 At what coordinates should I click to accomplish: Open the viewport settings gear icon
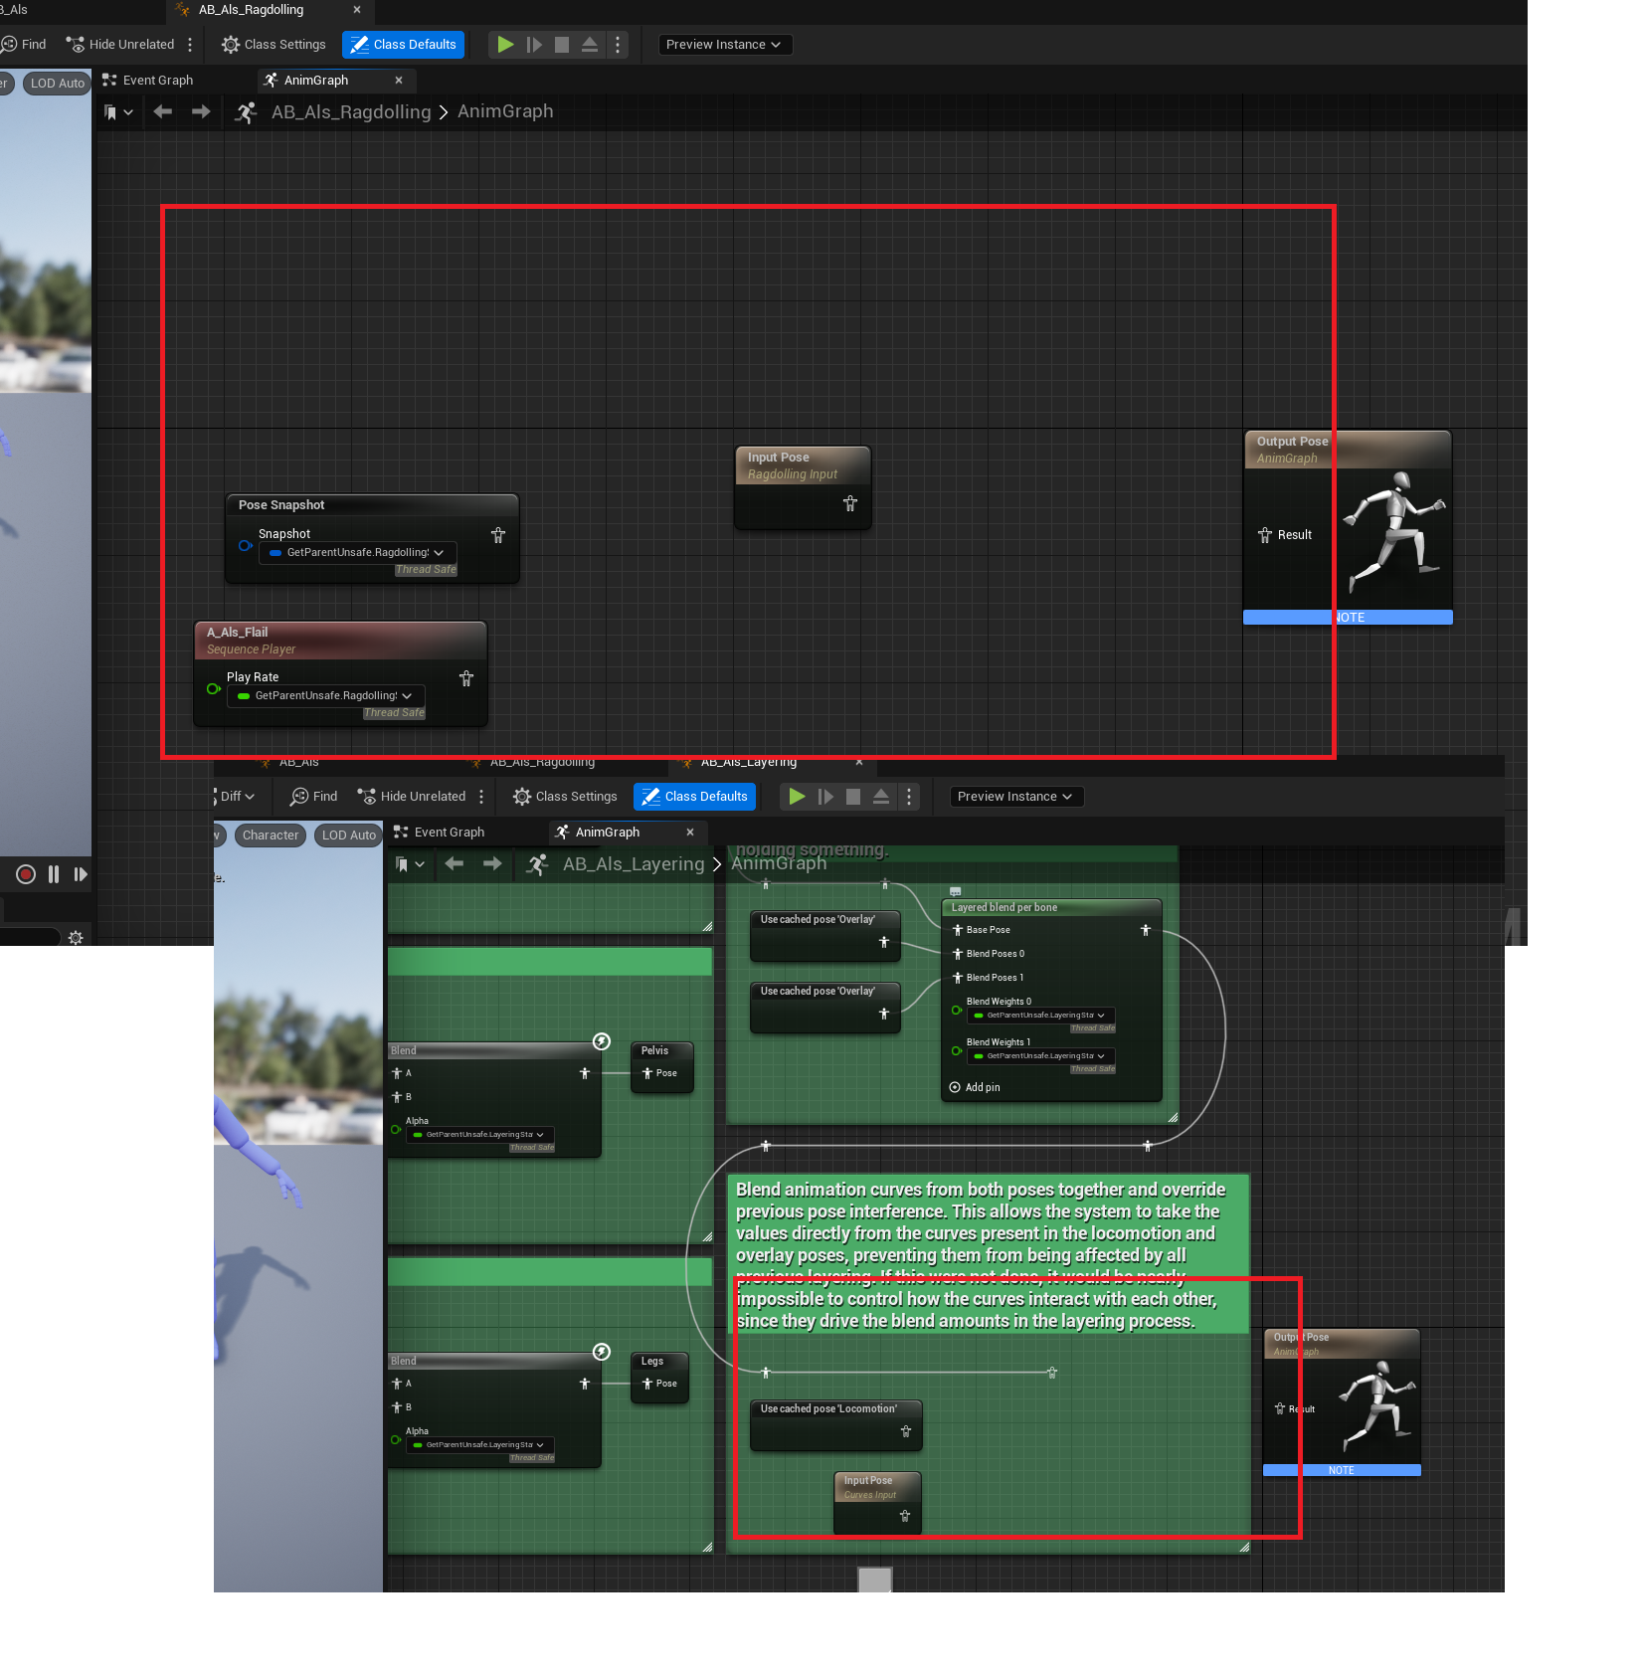76,936
